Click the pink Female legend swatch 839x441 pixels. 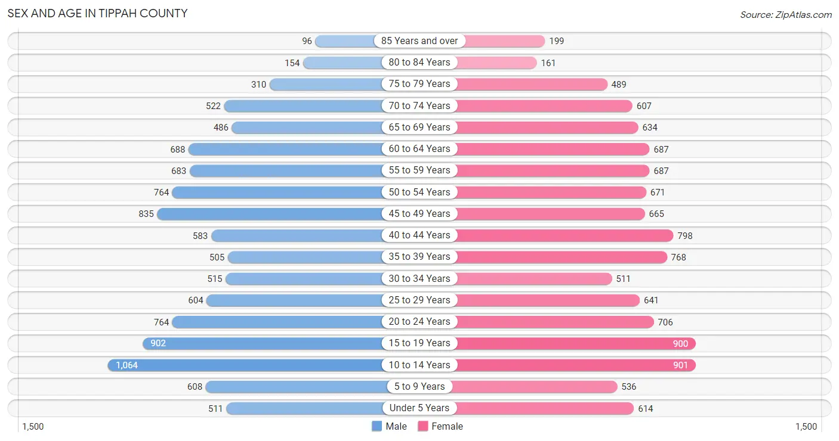point(423,426)
